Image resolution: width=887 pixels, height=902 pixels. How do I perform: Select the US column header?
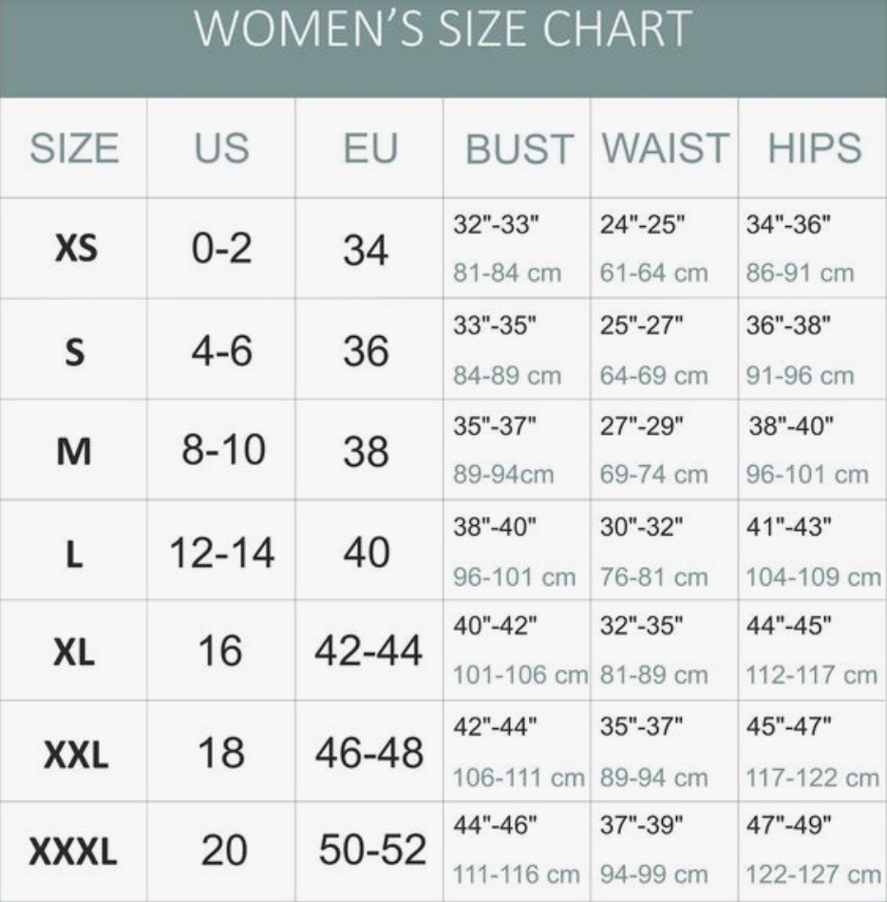221,148
